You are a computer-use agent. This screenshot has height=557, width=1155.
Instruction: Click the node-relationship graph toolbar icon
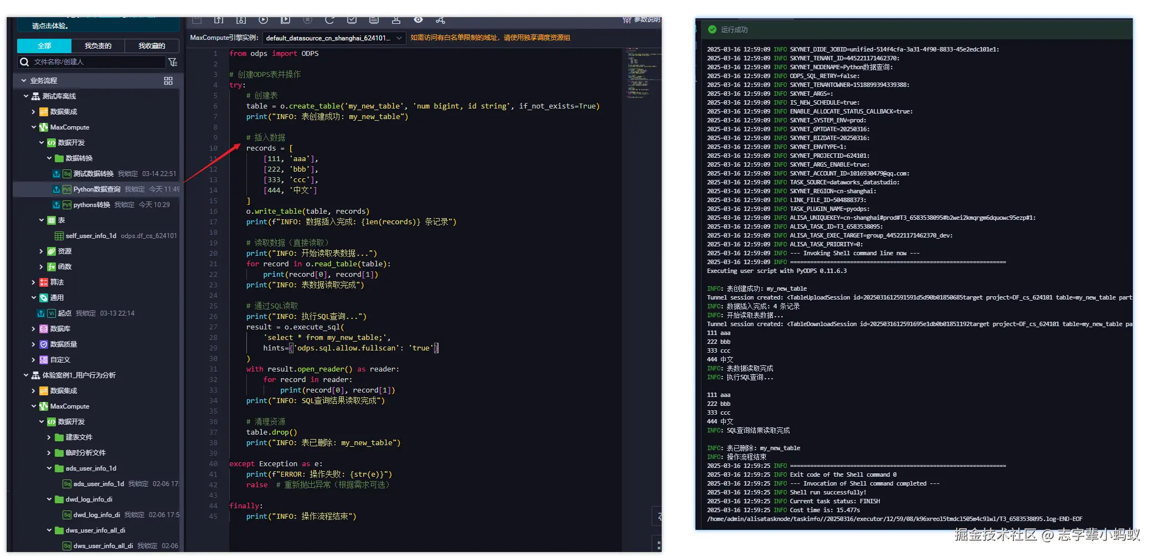coord(440,20)
